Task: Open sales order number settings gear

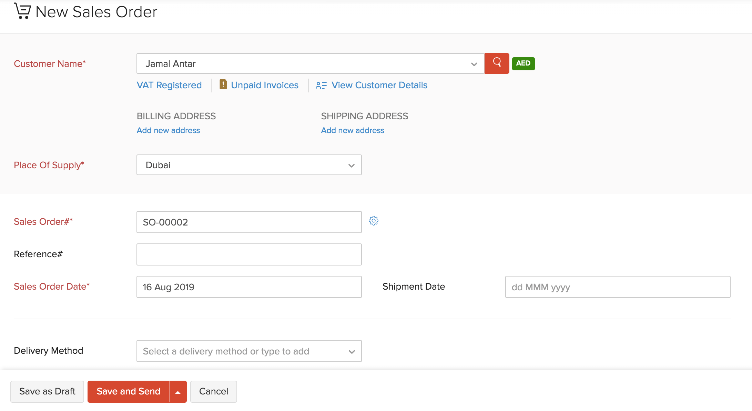Action: [374, 221]
